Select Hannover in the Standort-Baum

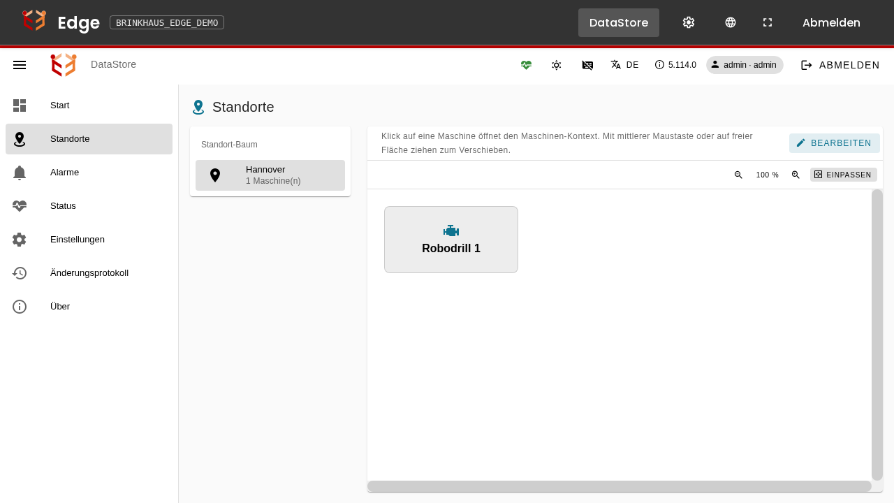click(270, 175)
